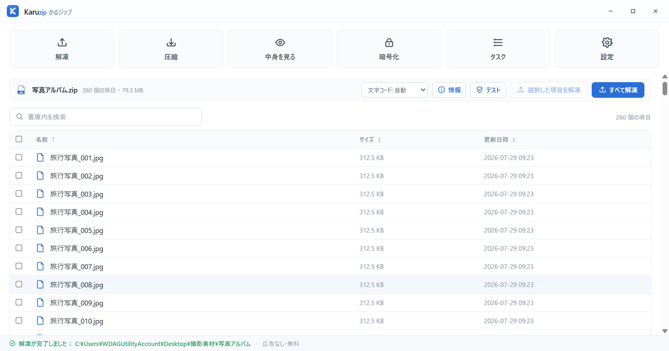The width and height of the screenshot is (669, 351).
Task: Go to the タスク tab
Action: (x=498, y=49)
